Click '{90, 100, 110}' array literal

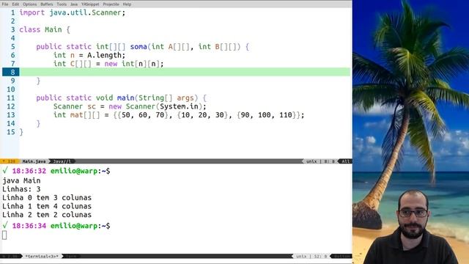tap(266, 115)
